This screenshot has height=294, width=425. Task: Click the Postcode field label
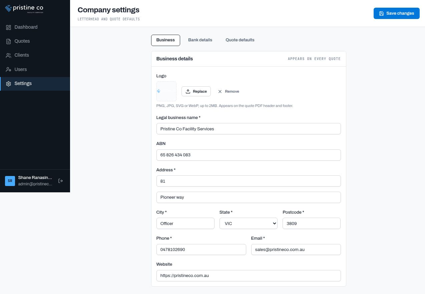[293, 212]
